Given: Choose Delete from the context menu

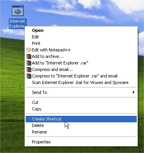Looking at the screenshot, I should 81,125.
